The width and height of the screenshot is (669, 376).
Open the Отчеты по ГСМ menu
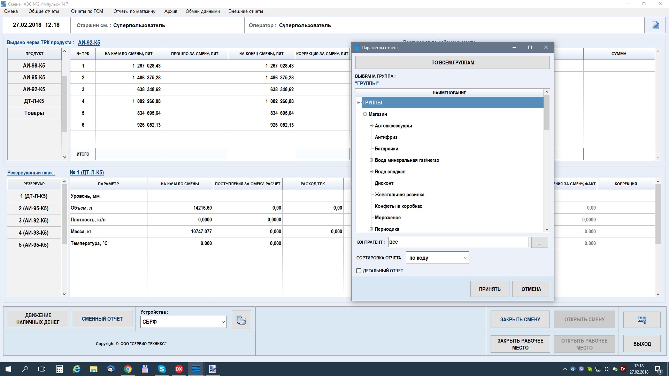tap(87, 11)
